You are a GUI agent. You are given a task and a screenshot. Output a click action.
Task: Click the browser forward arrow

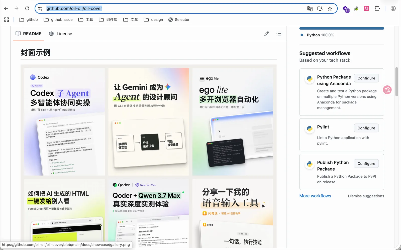pyautogui.click(x=17, y=9)
